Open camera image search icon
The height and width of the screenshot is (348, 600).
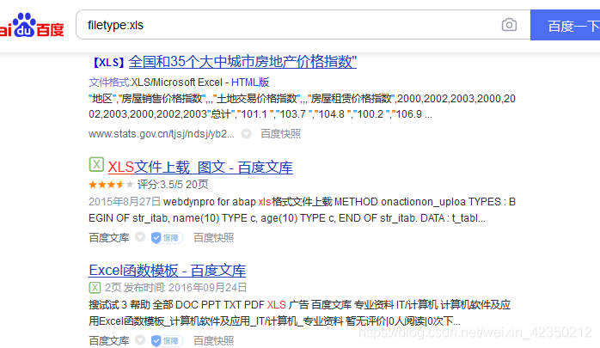point(509,25)
